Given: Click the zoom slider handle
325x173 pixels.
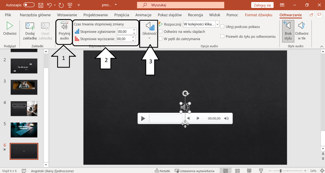Looking at the screenshot, I should pyautogui.click(x=280, y=171).
